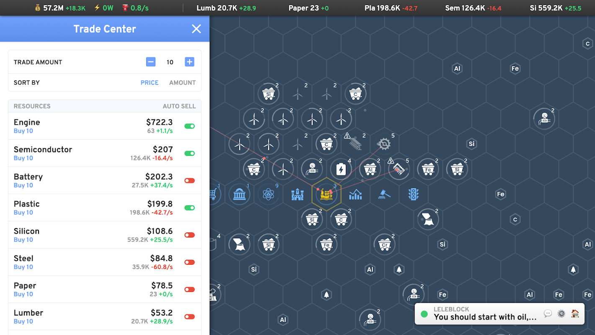
Task: Open LELEBLOCK chat message
Action: click(485, 314)
